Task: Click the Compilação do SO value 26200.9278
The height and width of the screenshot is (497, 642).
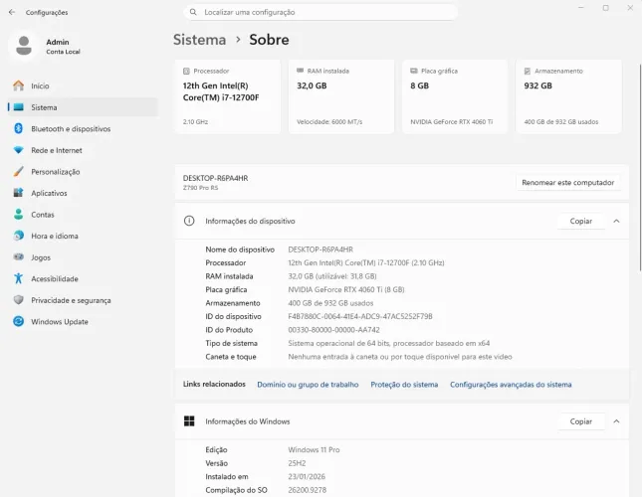Action: (x=308, y=490)
